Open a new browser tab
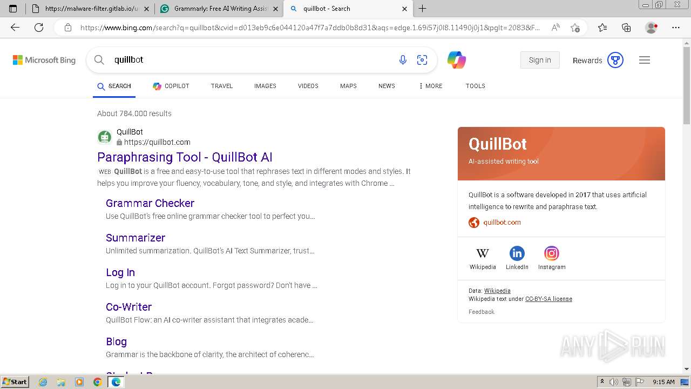 tap(423, 9)
